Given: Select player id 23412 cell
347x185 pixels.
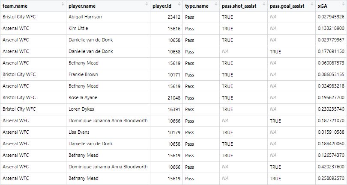Looking at the screenshot, I should click(x=166, y=17).
